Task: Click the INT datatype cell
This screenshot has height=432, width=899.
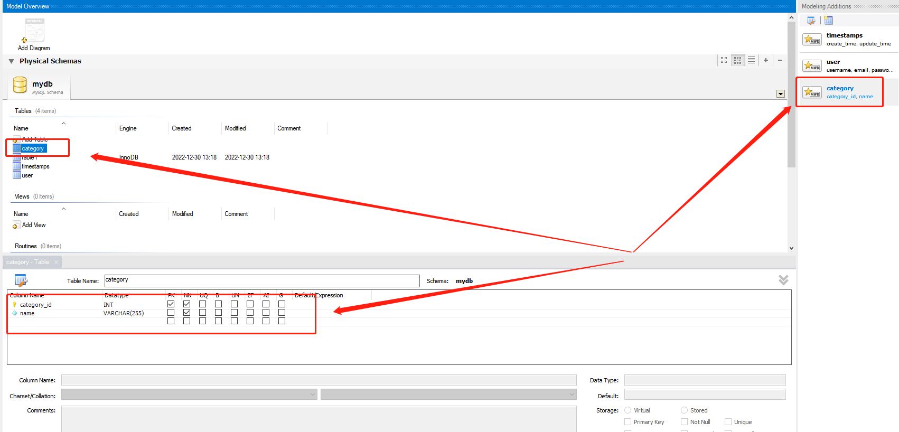Action: click(108, 305)
